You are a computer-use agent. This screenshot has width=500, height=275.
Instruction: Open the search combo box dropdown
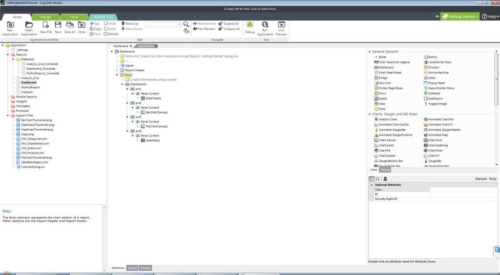click(179, 24)
